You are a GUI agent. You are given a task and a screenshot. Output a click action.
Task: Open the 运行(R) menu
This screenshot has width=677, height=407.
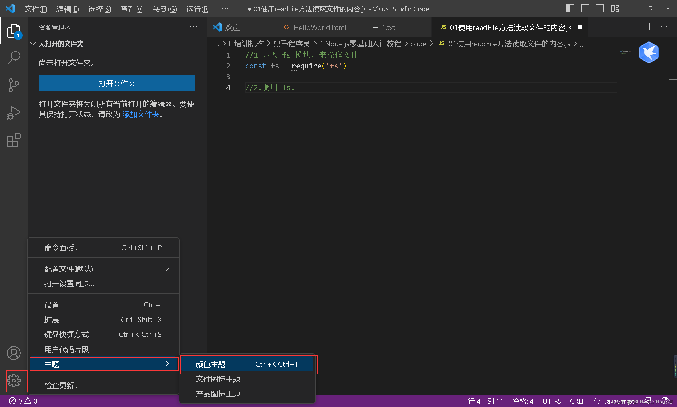tap(198, 9)
